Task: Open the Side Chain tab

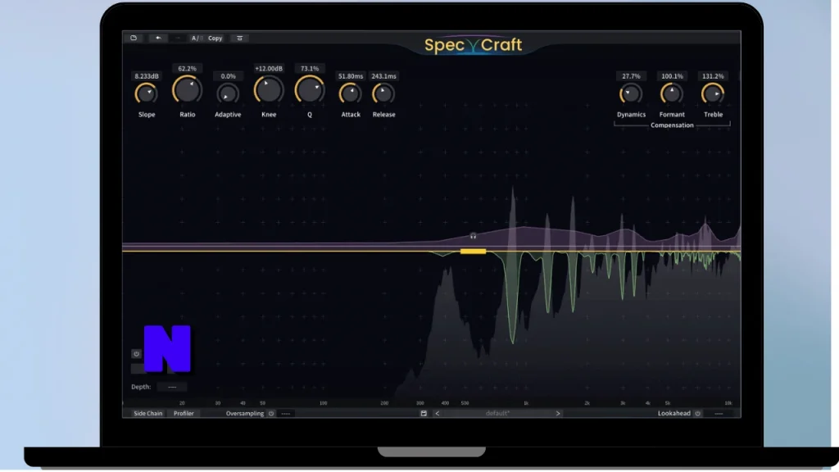Action: click(147, 413)
